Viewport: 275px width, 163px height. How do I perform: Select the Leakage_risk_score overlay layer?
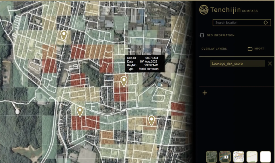tap(237, 64)
